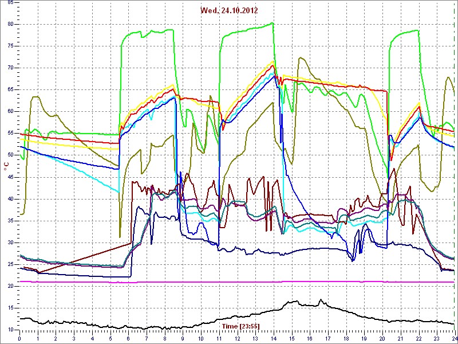Select the 30 label on the temperature axis
458x344 pixels.
[x=10, y=243]
